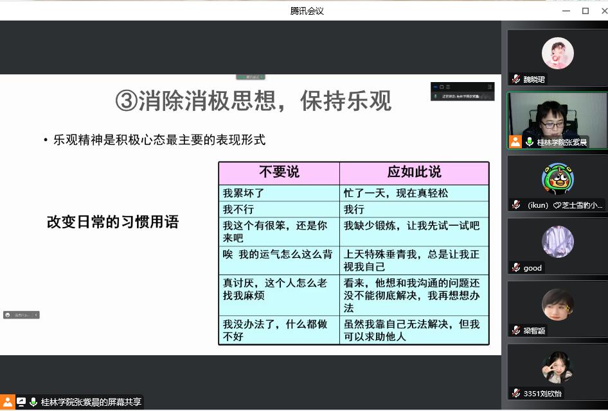Screen dimensions: 608x411
Task: Click 3351刘欣怡's muted microphone icon
Action: [x=515, y=393]
